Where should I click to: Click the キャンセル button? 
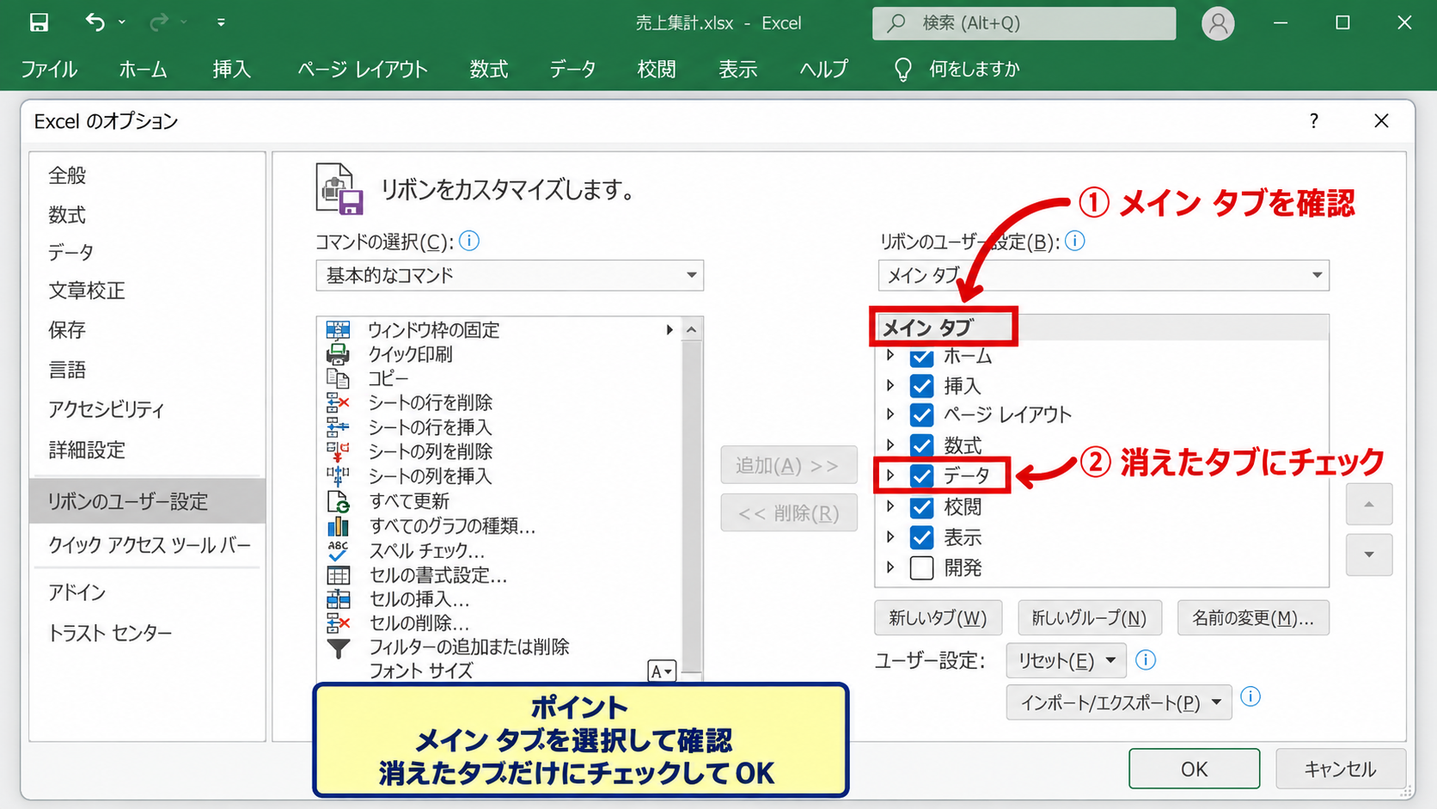click(x=1340, y=769)
